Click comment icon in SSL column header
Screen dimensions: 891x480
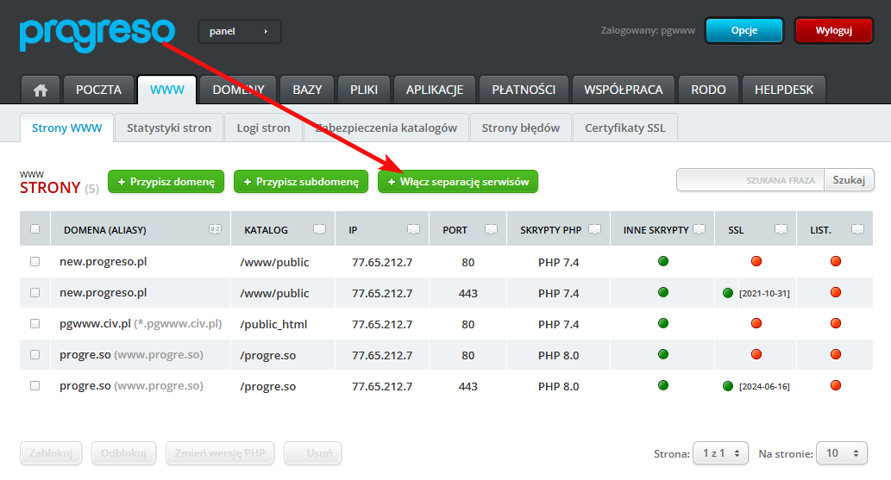click(781, 230)
